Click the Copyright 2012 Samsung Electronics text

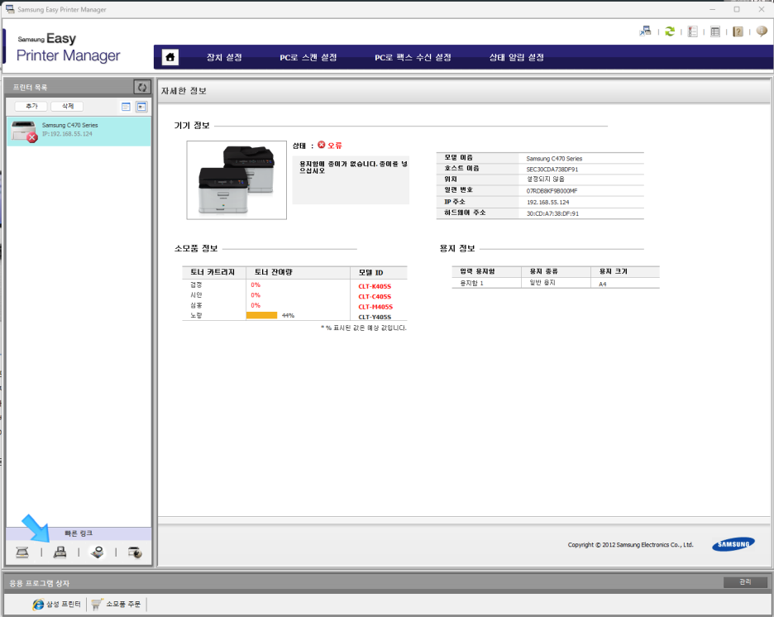click(x=630, y=545)
